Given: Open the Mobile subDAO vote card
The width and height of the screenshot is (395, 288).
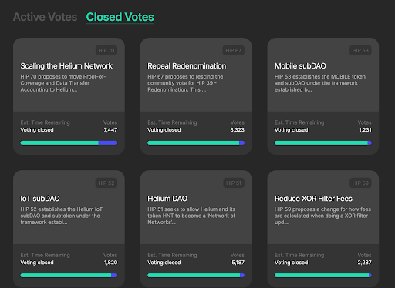Looking at the screenshot, I should coord(323,96).
